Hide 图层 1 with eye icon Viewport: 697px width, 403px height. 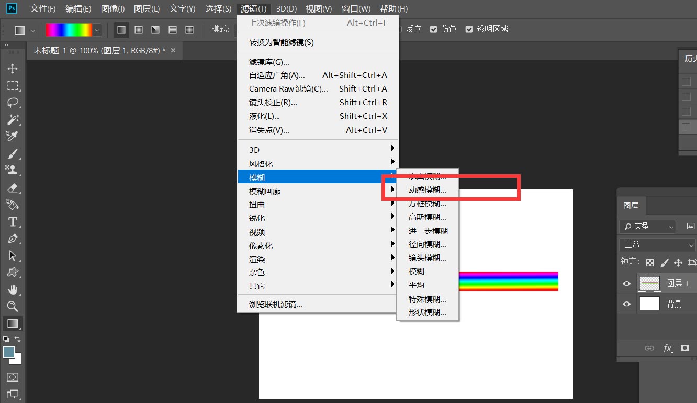(x=626, y=283)
